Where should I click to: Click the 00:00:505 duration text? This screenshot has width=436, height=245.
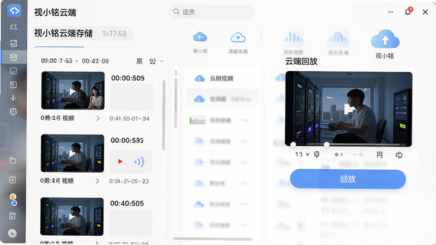[128, 78]
